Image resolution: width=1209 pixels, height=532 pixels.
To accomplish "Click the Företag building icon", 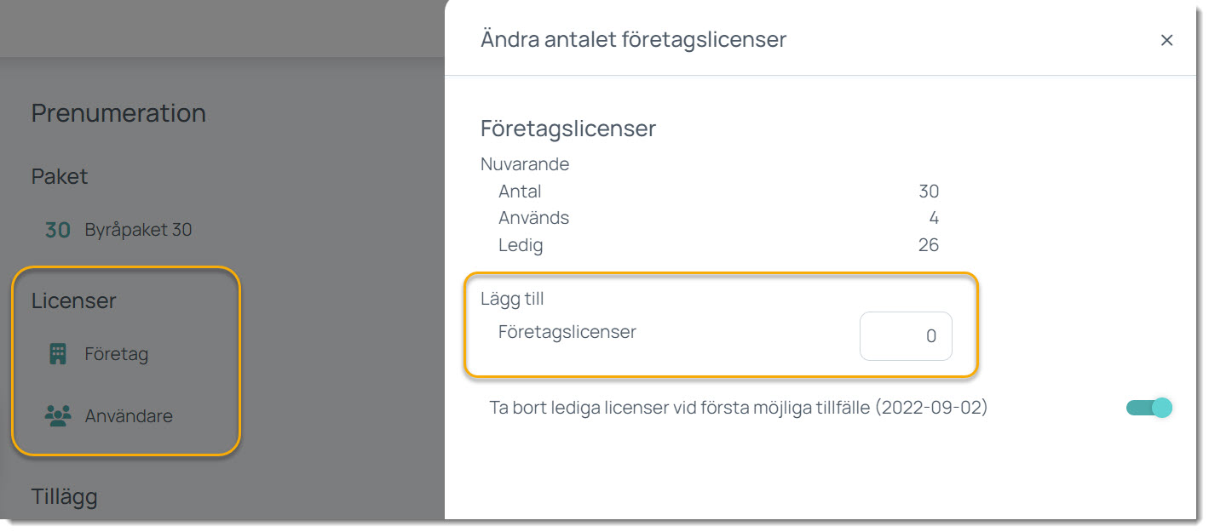I will pyautogui.click(x=58, y=354).
